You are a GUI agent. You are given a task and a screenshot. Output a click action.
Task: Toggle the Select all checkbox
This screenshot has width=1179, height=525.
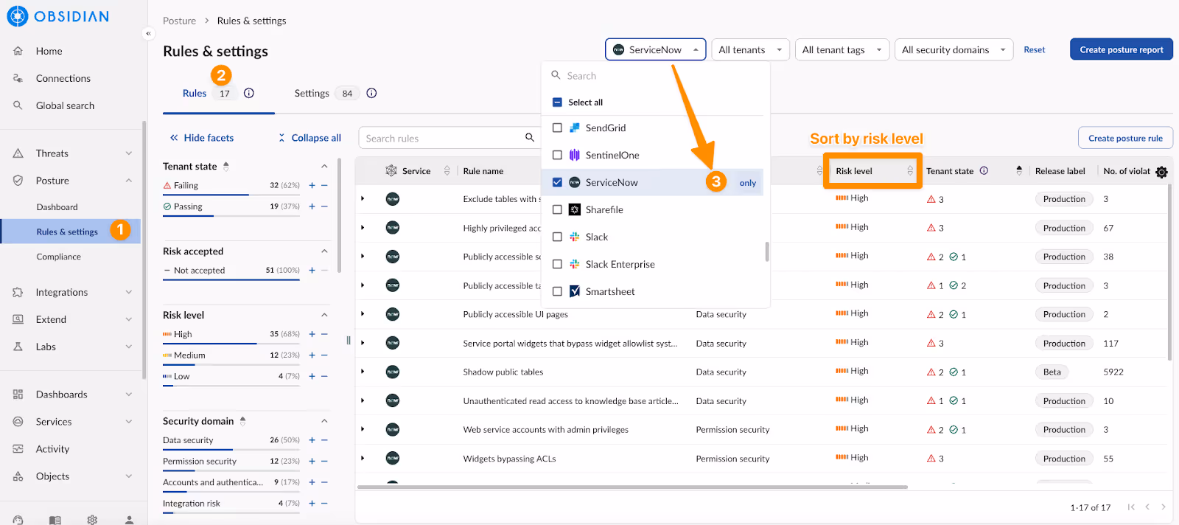pyautogui.click(x=557, y=102)
